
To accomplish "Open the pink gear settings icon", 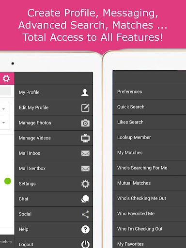I will click(x=6, y=78).
